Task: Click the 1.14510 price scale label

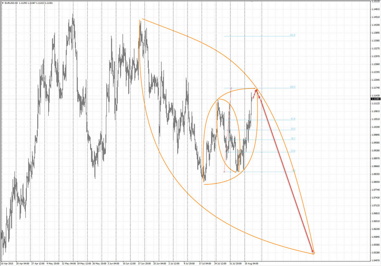Action: coord(375,17)
